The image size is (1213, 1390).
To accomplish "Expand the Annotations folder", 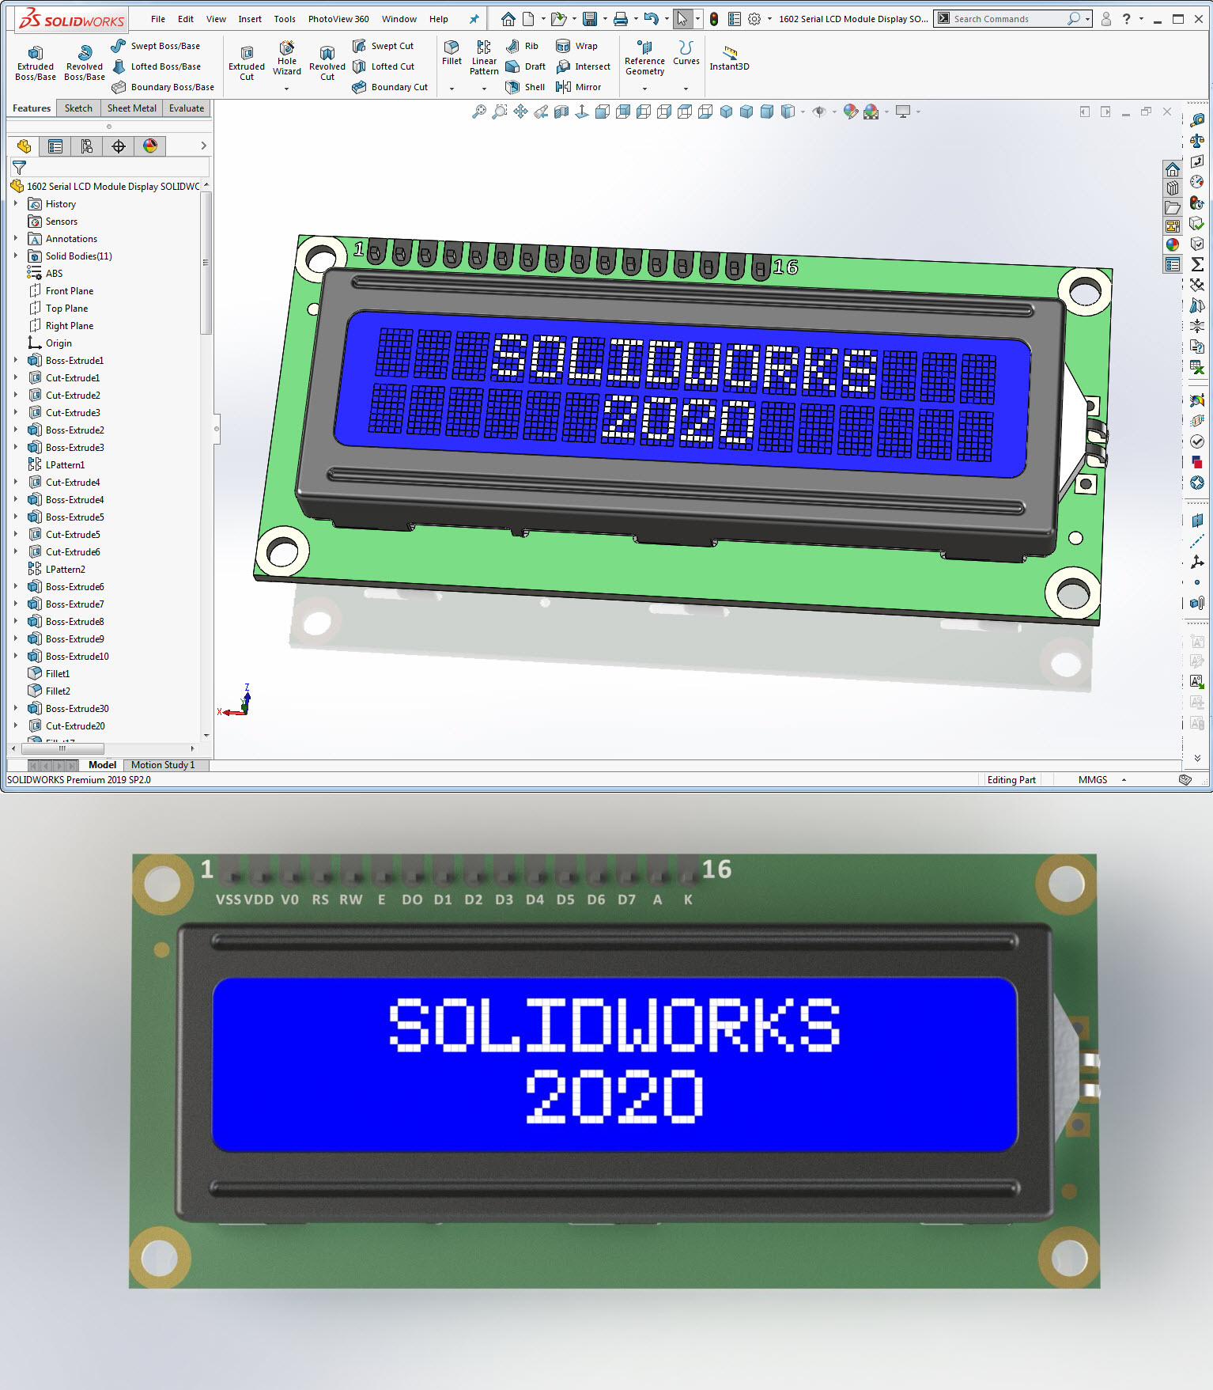I will (x=15, y=239).
